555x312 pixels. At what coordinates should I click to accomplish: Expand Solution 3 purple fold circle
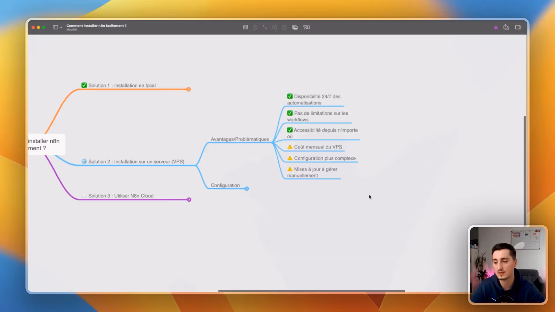point(189,200)
